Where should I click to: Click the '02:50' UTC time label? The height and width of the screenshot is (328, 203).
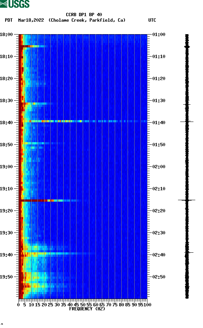tap(159, 277)
